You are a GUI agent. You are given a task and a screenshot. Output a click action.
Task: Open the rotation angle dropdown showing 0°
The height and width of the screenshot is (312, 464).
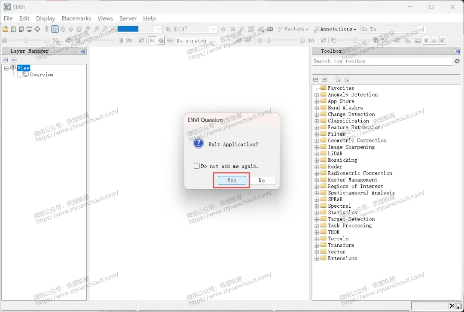[x=198, y=29]
